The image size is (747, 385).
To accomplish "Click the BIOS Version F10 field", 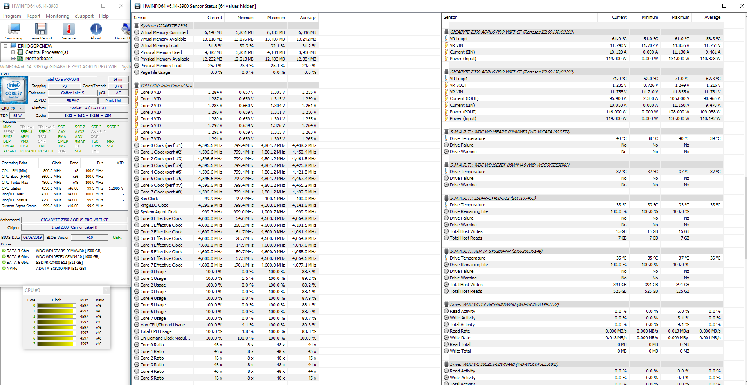I will point(90,237).
